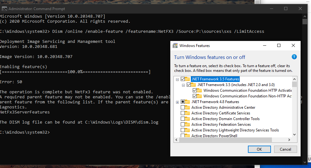The height and width of the screenshot is (168, 311).
Task: Select the Active Directory Federation Services label
Action: tap(221, 125)
